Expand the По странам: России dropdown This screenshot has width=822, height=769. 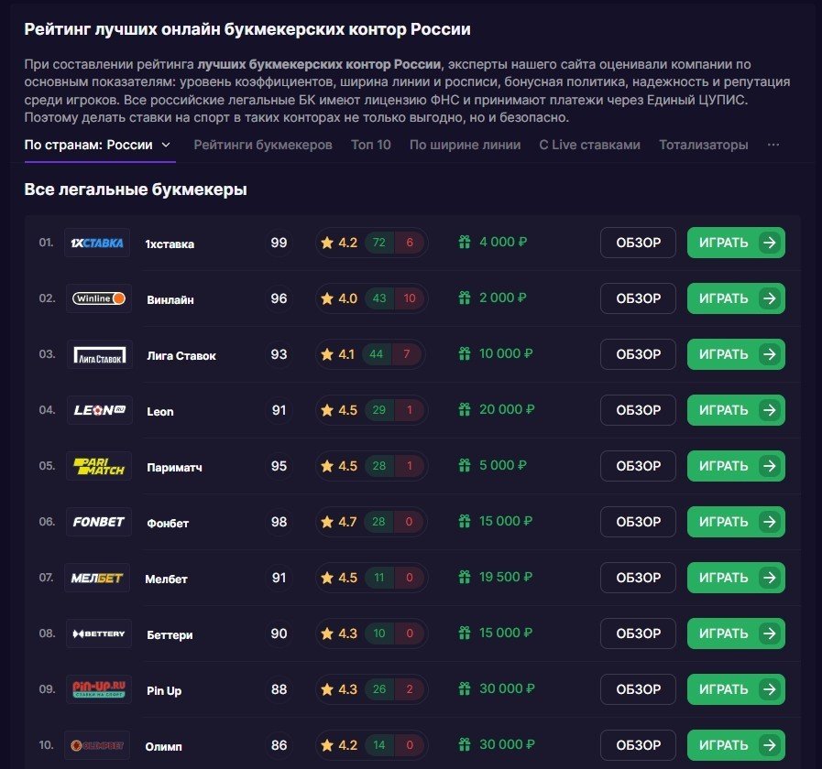tap(97, 146)
